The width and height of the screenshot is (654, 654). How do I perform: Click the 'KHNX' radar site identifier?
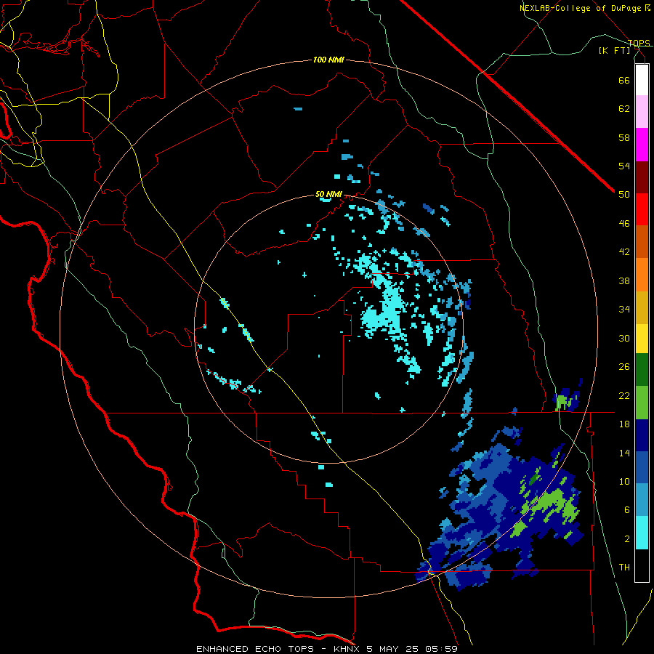pos(347,649)
